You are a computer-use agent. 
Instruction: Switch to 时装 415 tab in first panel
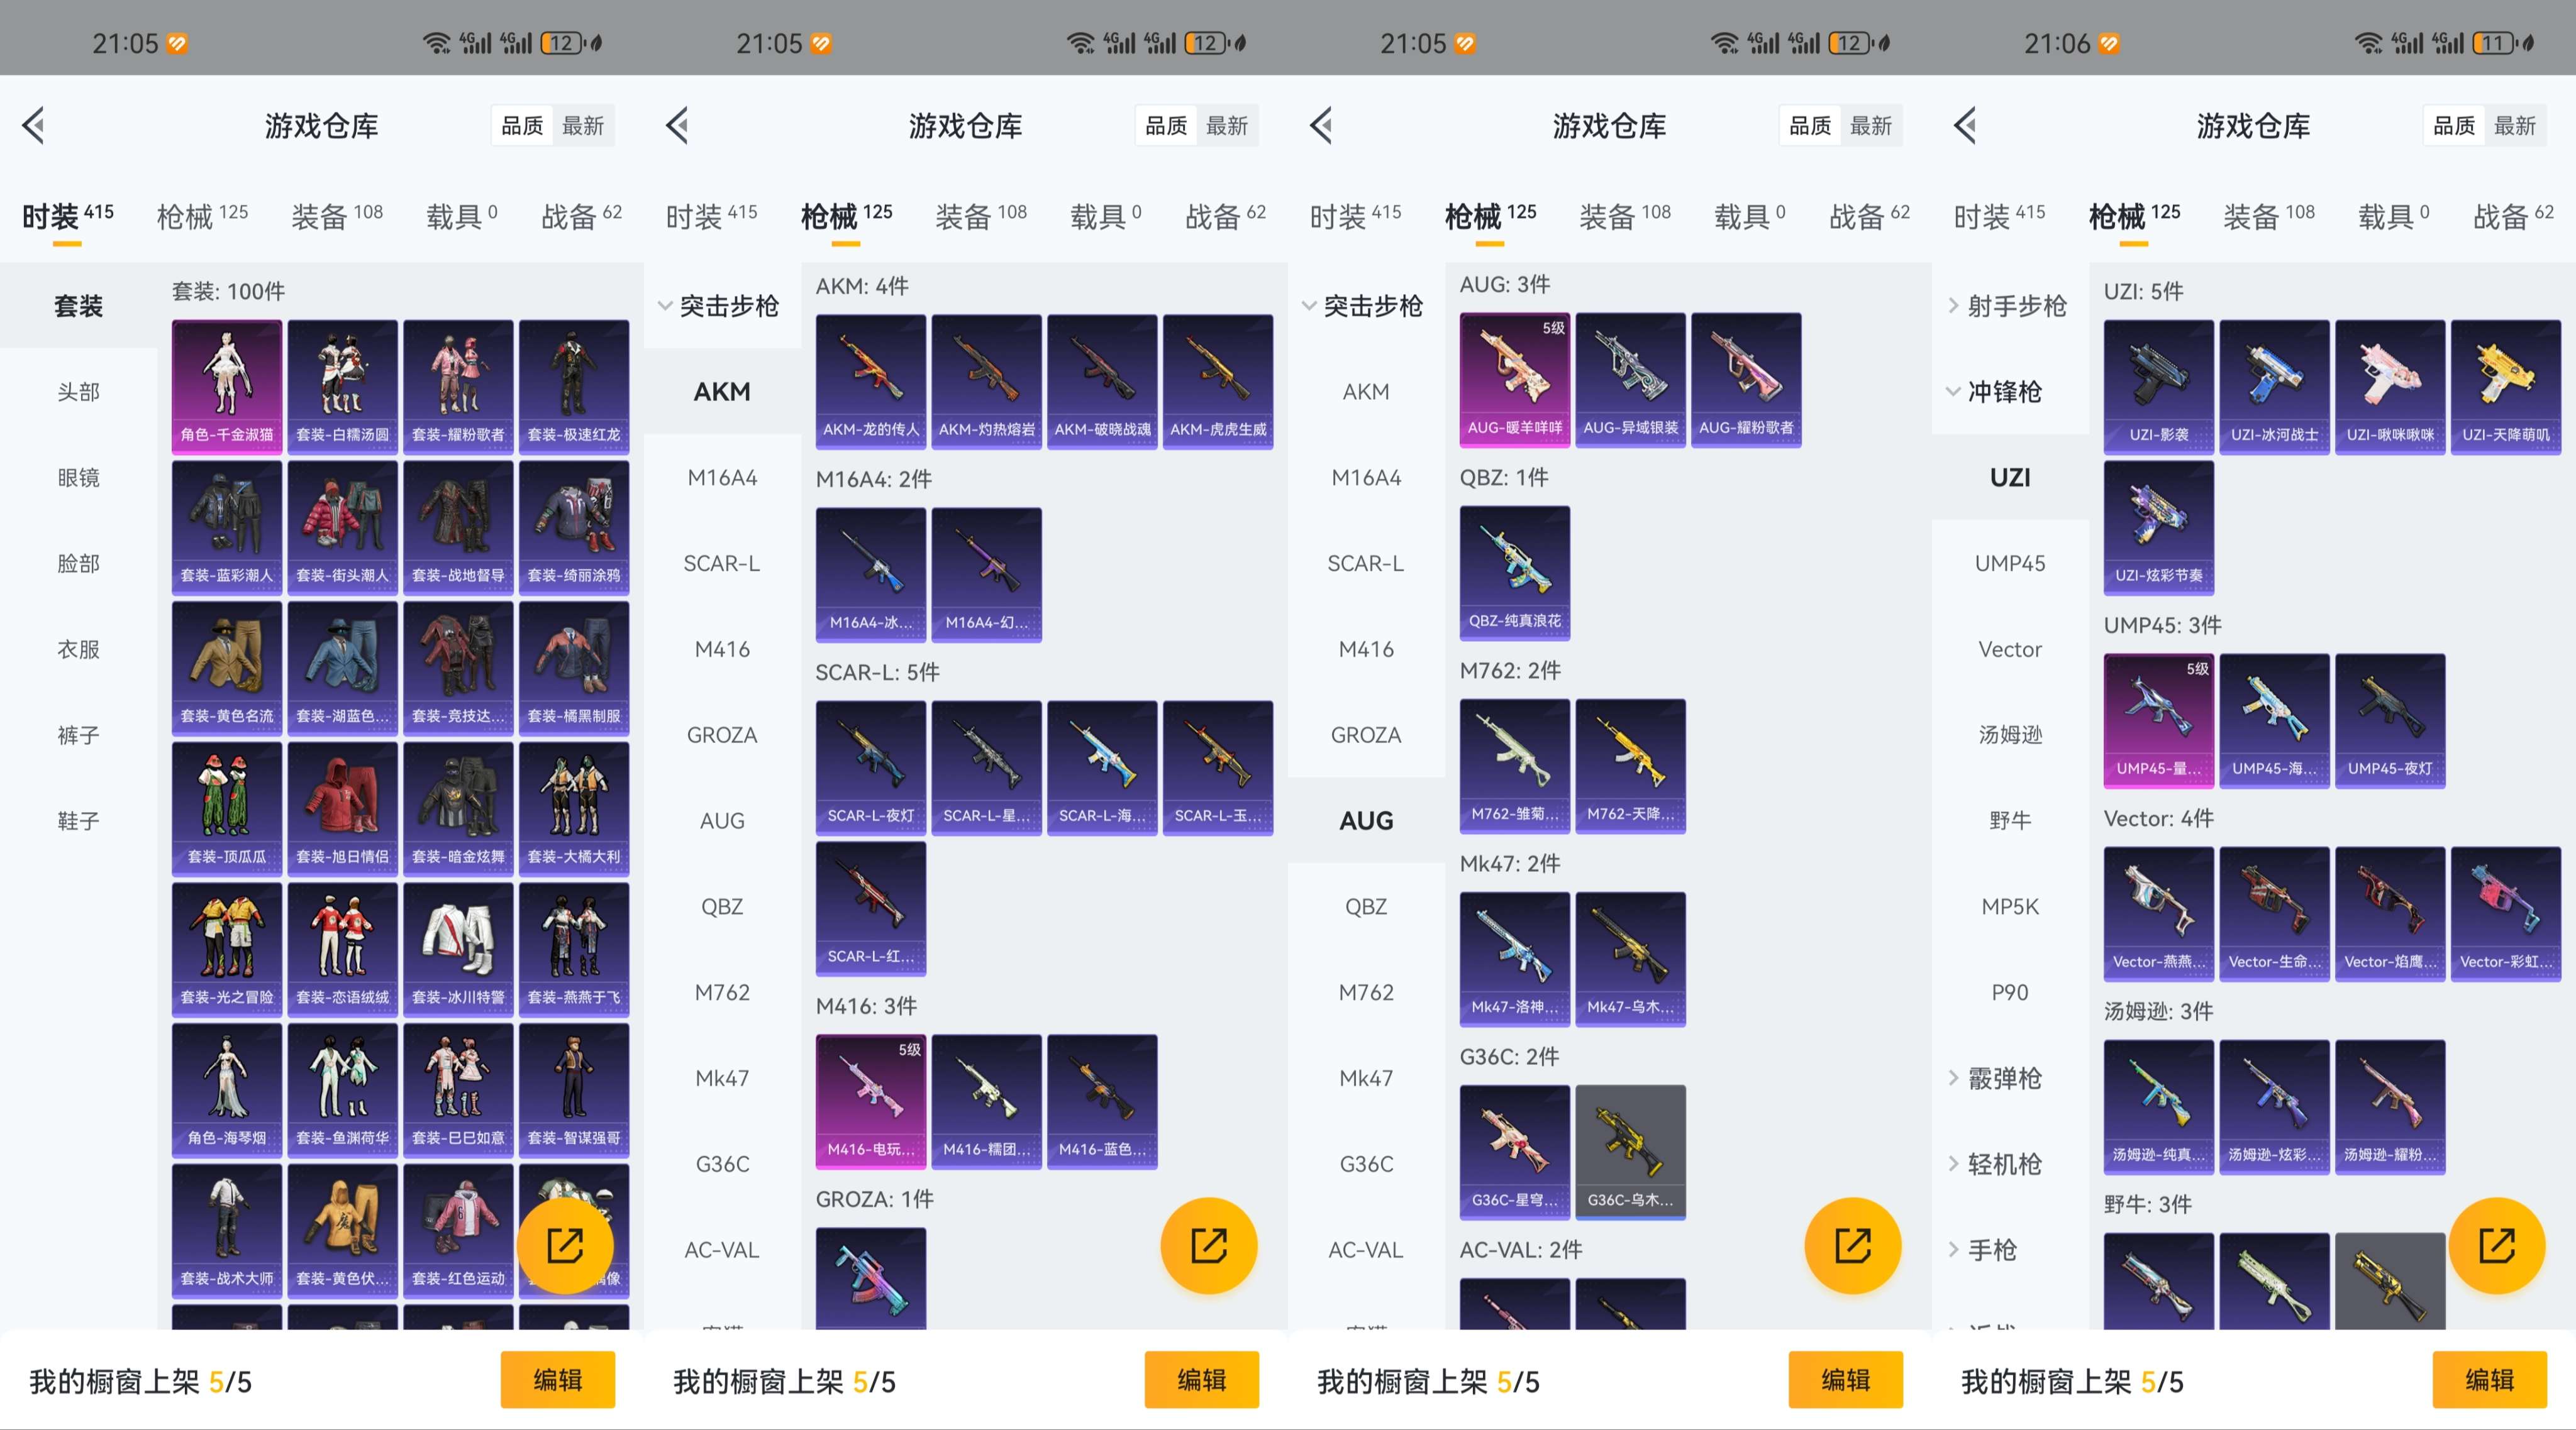tap(67, 216)
